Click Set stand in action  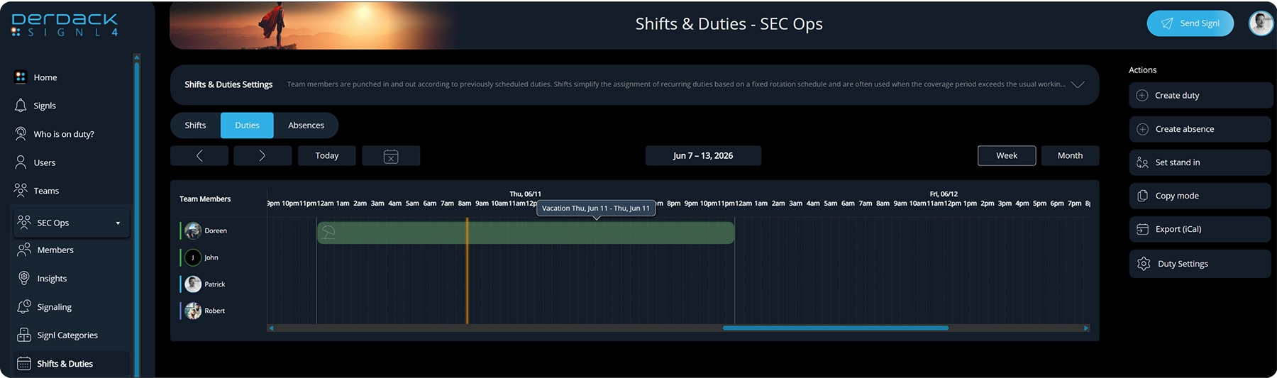point(1199,162)
